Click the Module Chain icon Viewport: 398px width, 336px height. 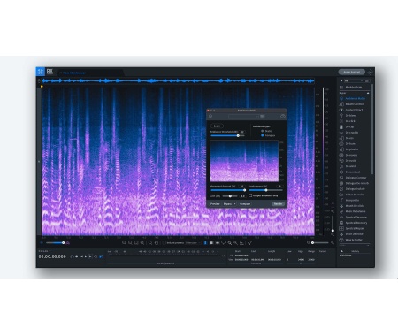[341, 88]
